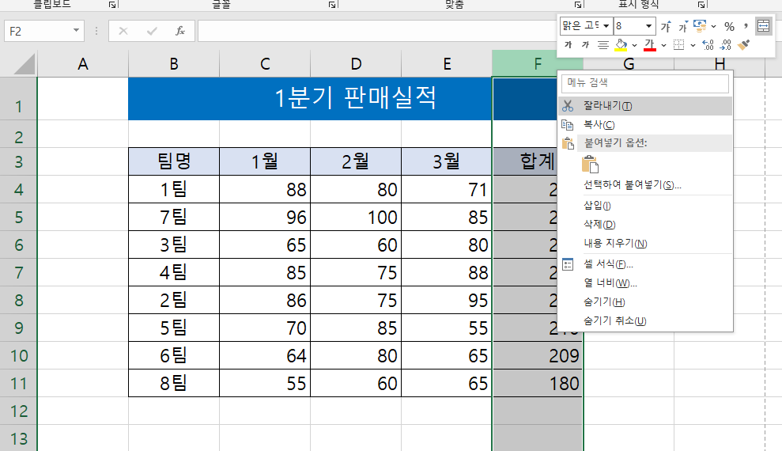Viewport: 782px width, 451px height.
Task: Apply comma style
Action: point(746,26)
